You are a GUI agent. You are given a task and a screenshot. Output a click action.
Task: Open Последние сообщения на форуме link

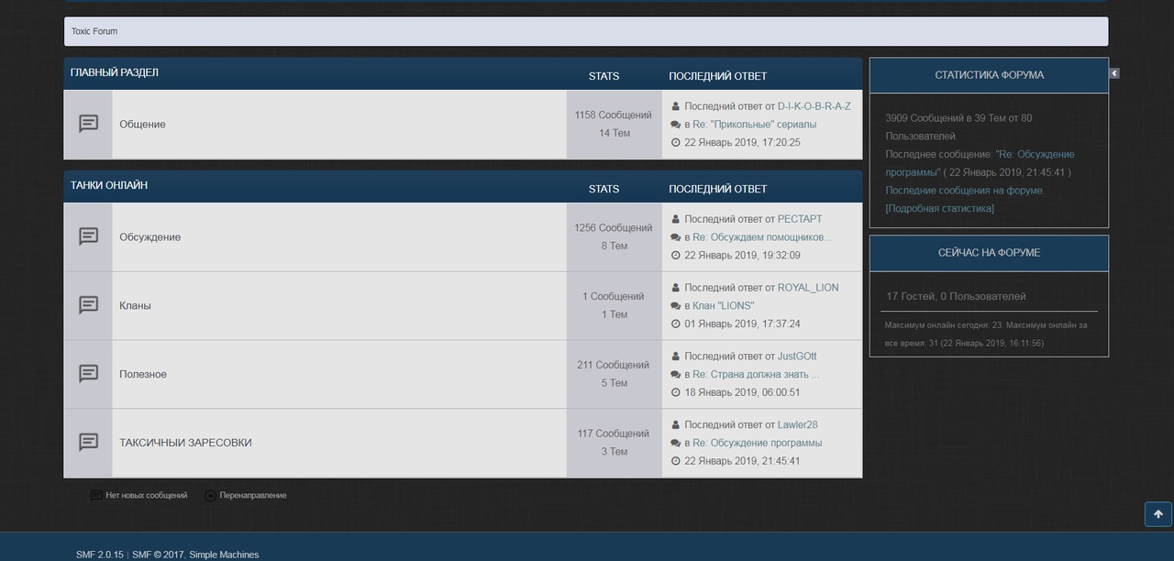tap(964, 191)
